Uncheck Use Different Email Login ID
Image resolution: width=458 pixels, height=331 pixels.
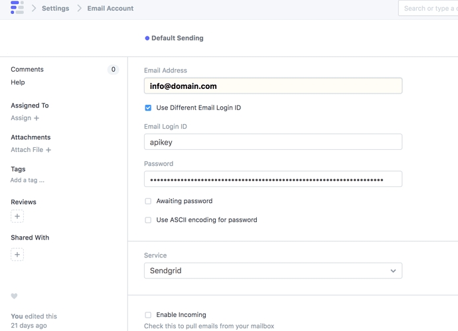[148, 107]
